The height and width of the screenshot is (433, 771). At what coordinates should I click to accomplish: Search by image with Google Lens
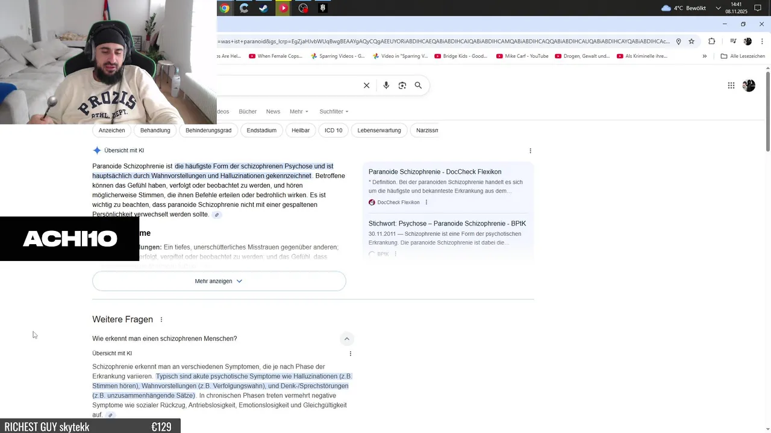point(402,85)
